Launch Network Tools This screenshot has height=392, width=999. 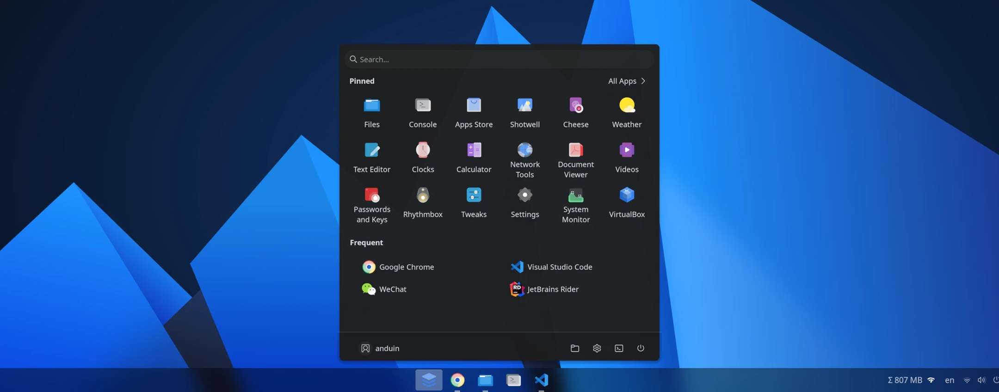tap(524, 159)
